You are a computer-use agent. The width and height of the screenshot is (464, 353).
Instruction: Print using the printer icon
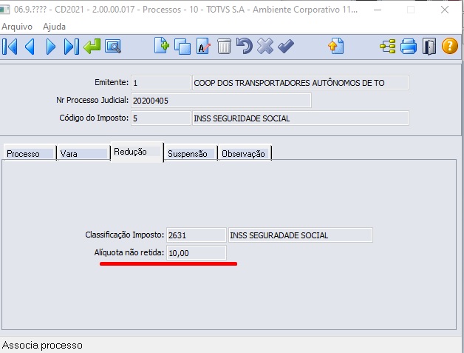[409, 47]
